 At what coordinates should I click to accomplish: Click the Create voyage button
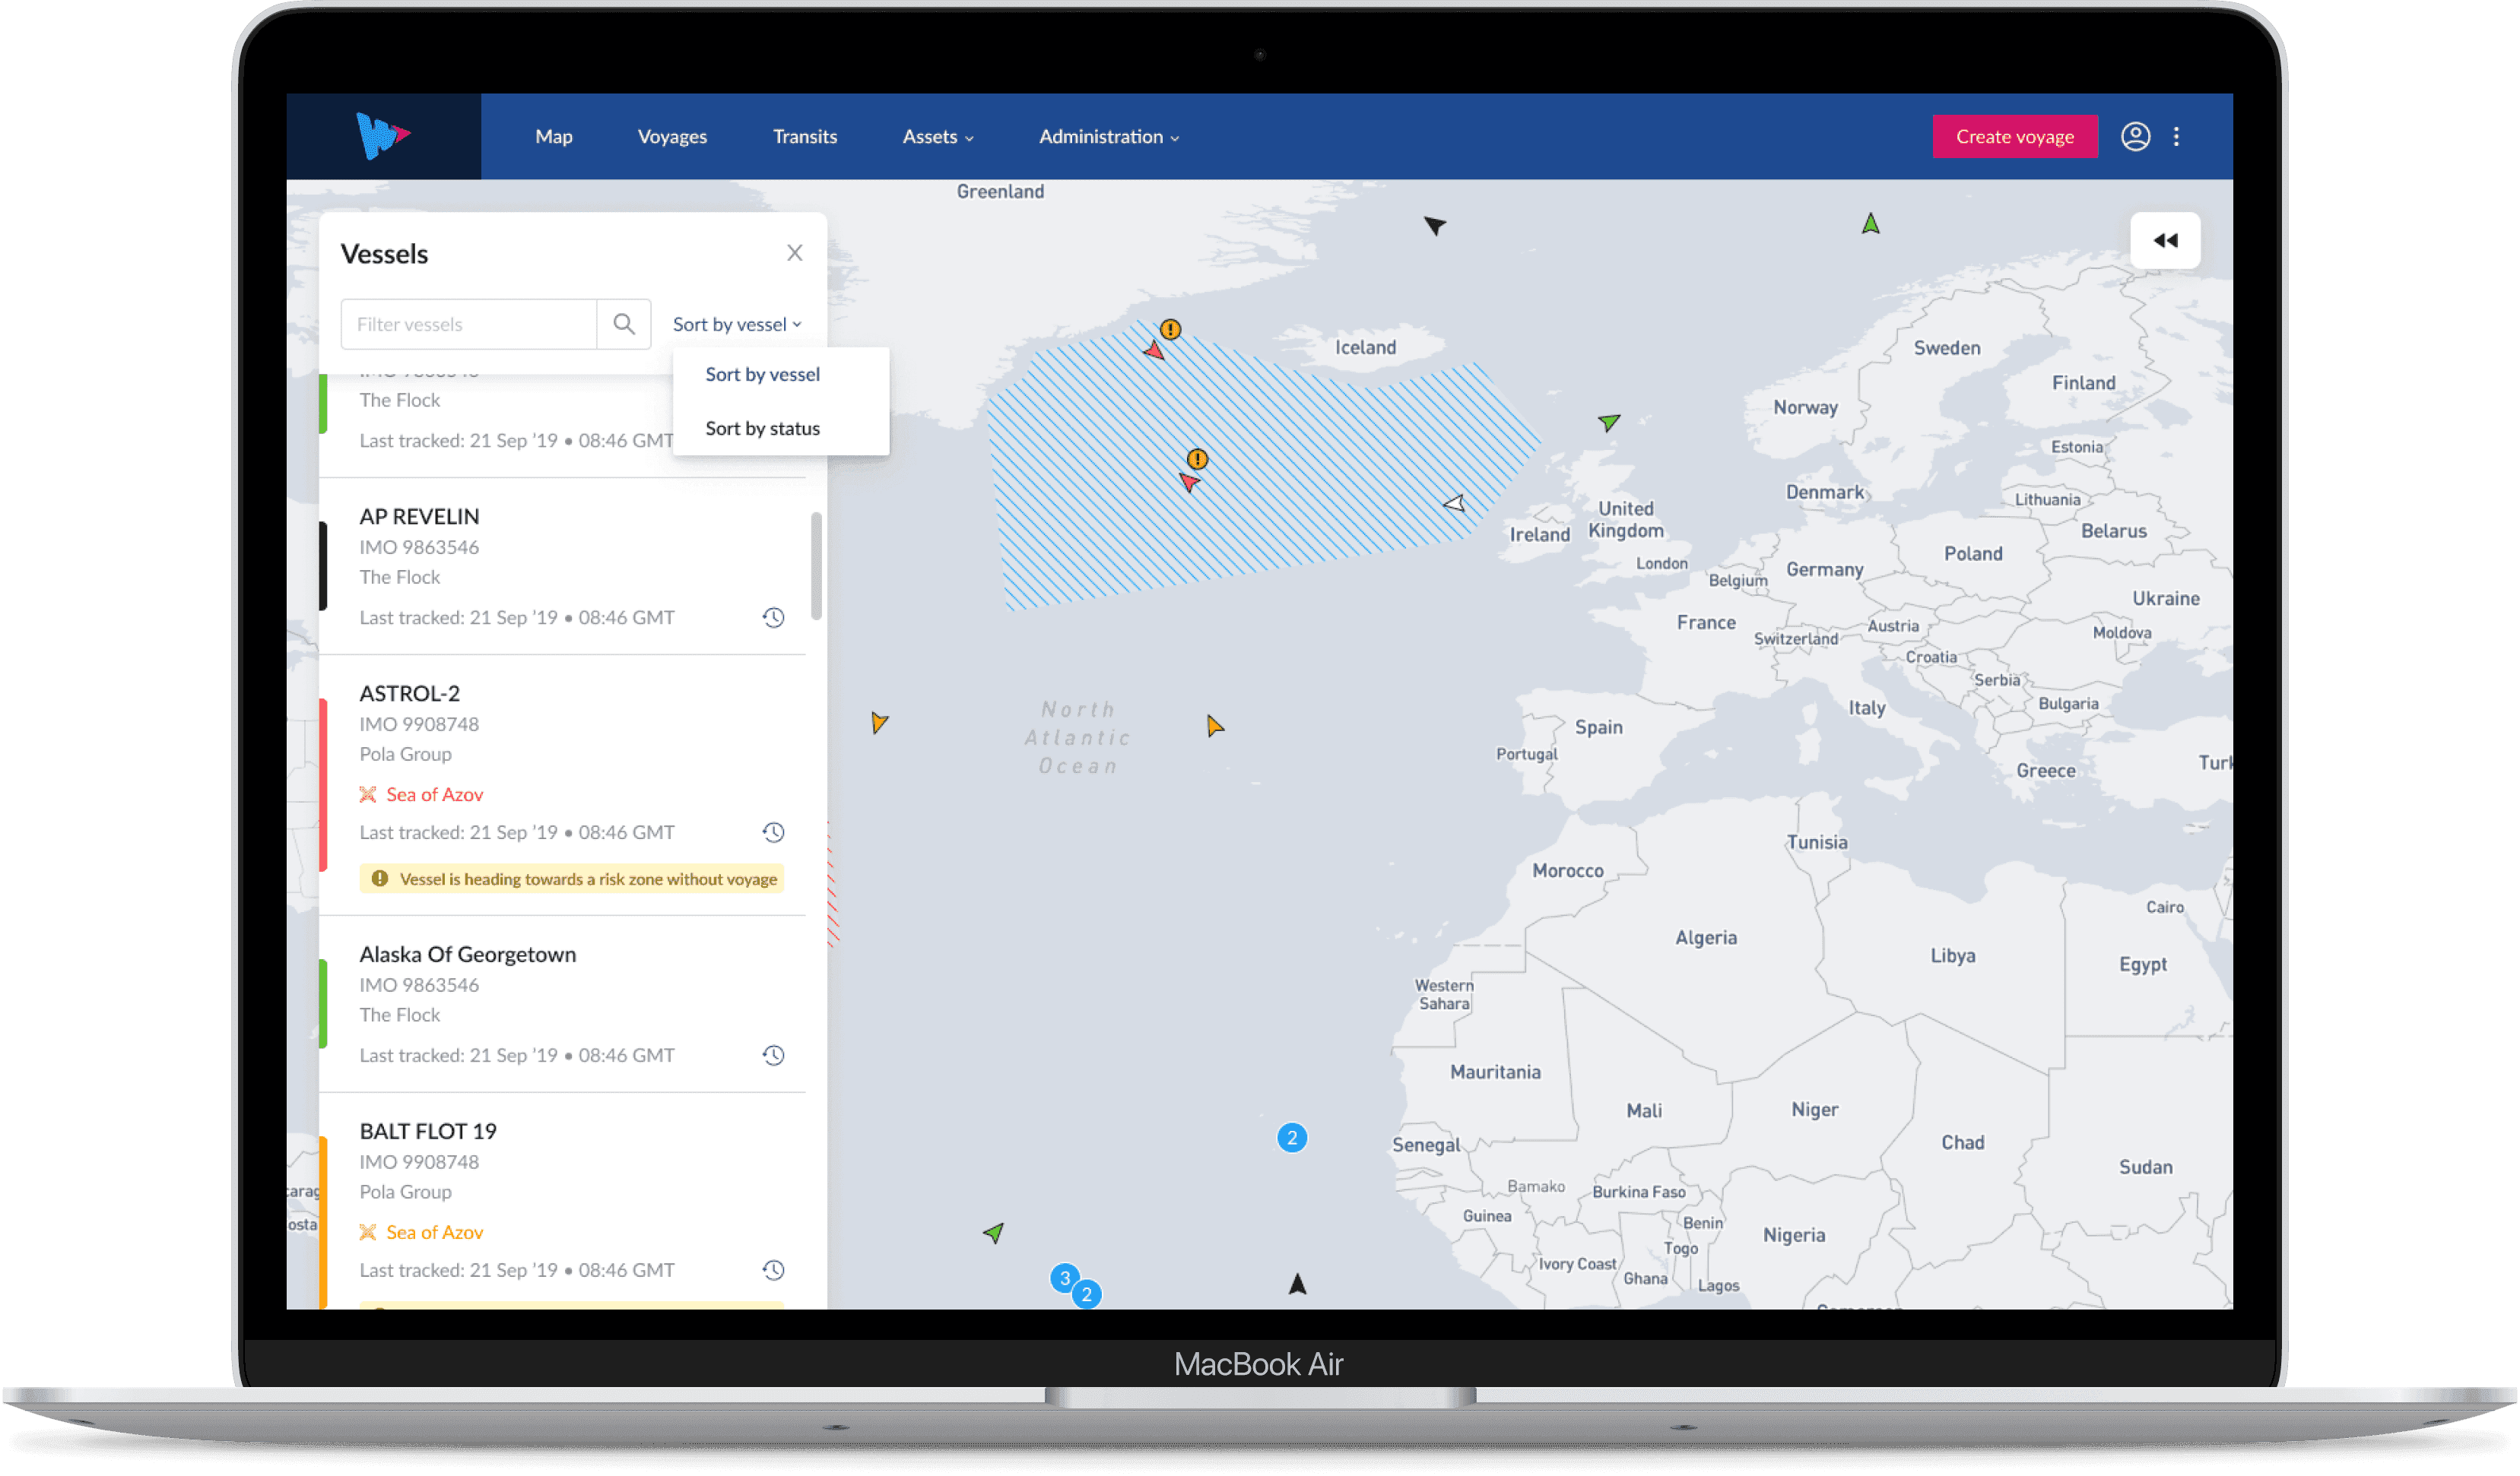click(2014, 137)
